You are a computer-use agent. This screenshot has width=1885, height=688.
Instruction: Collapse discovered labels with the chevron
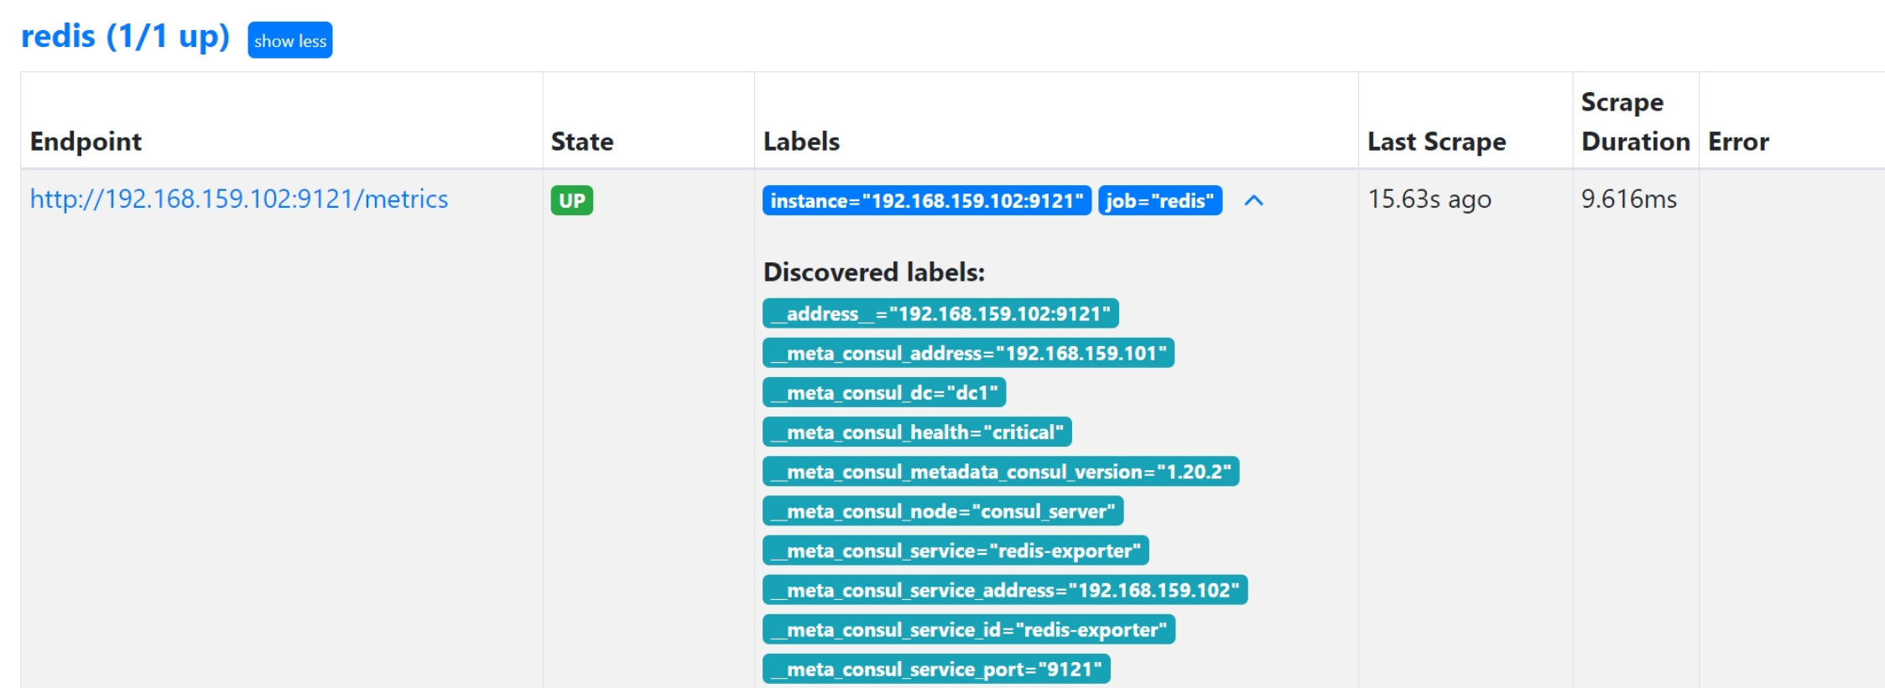click(x=1253, y=200)
